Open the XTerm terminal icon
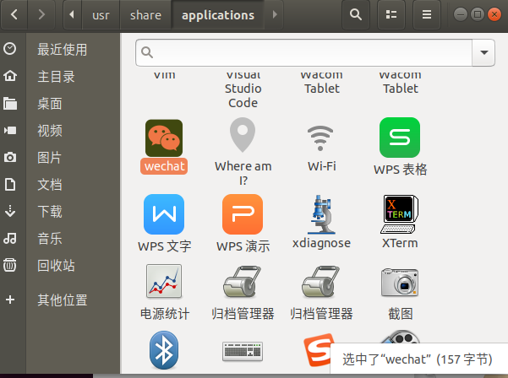This screenshot has width=508, height=378. point(400,214)
